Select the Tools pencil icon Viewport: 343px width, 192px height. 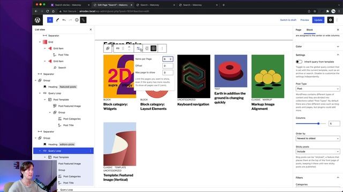(x=57, y=20)
